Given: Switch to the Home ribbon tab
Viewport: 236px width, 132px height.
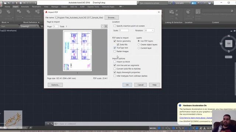Looking at the screenshot, I should 7,7.
